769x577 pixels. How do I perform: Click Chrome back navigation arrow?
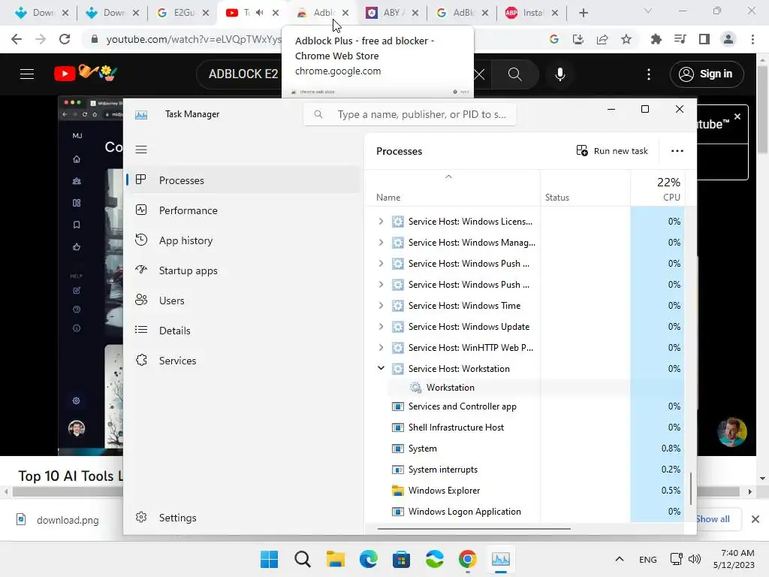[x=17, y=39]
